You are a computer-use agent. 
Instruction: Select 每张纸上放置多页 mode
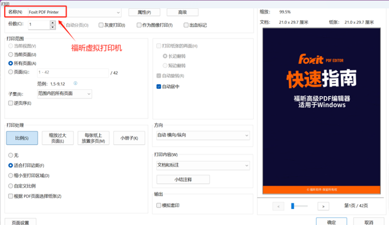coord(94,138)
